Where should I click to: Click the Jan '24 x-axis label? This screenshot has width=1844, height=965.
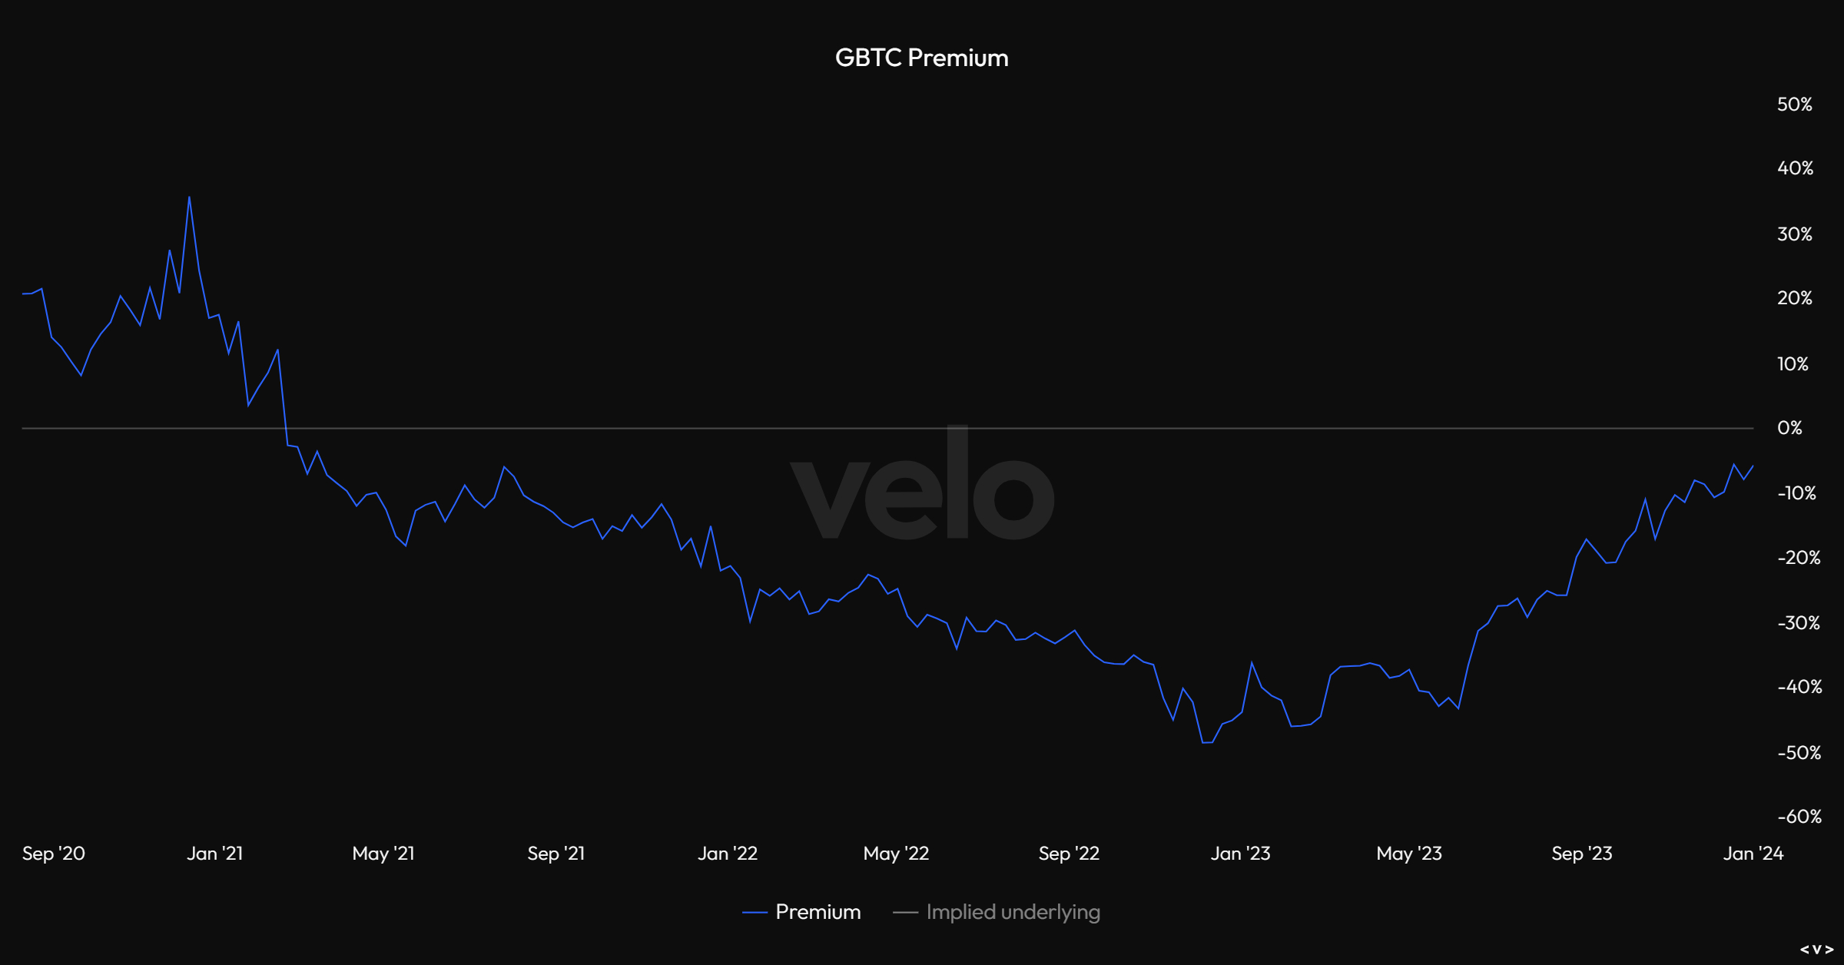[1753, 854]
